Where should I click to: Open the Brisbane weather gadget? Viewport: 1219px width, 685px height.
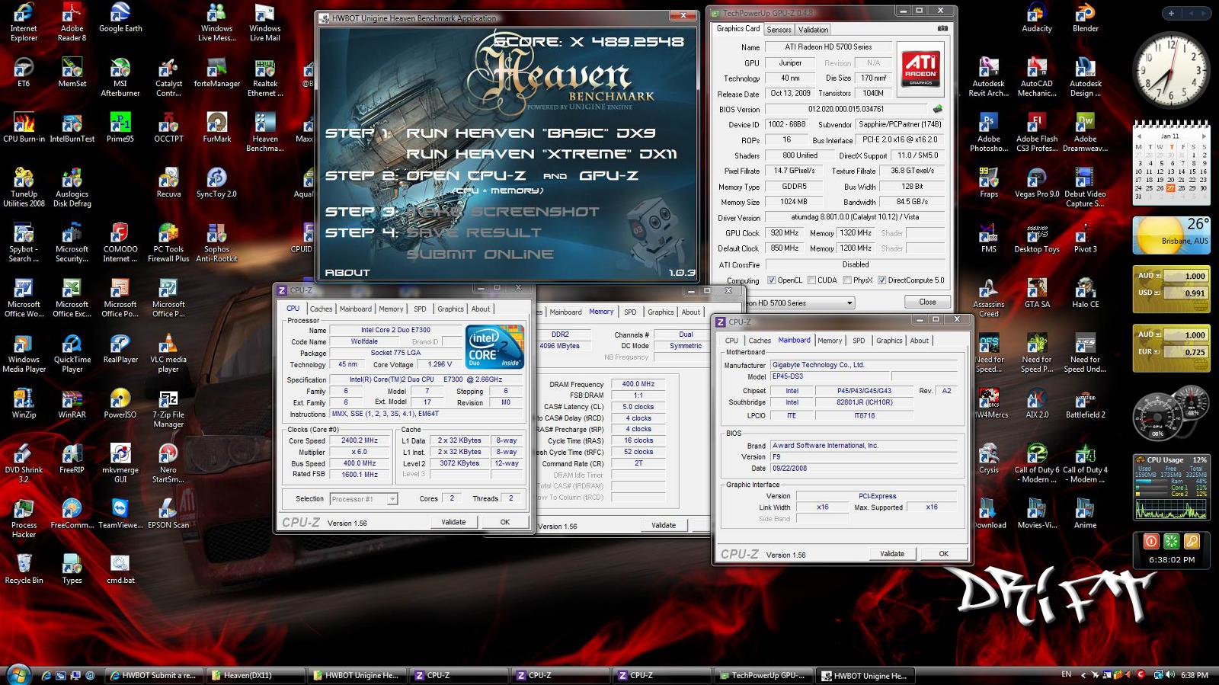1170,235
